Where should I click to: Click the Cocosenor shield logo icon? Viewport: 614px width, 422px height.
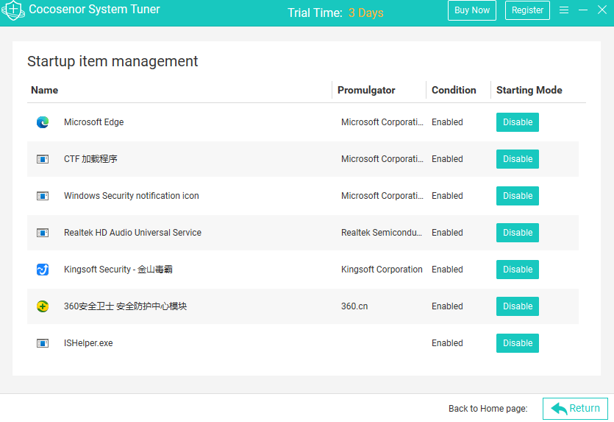tap(13, 10)
